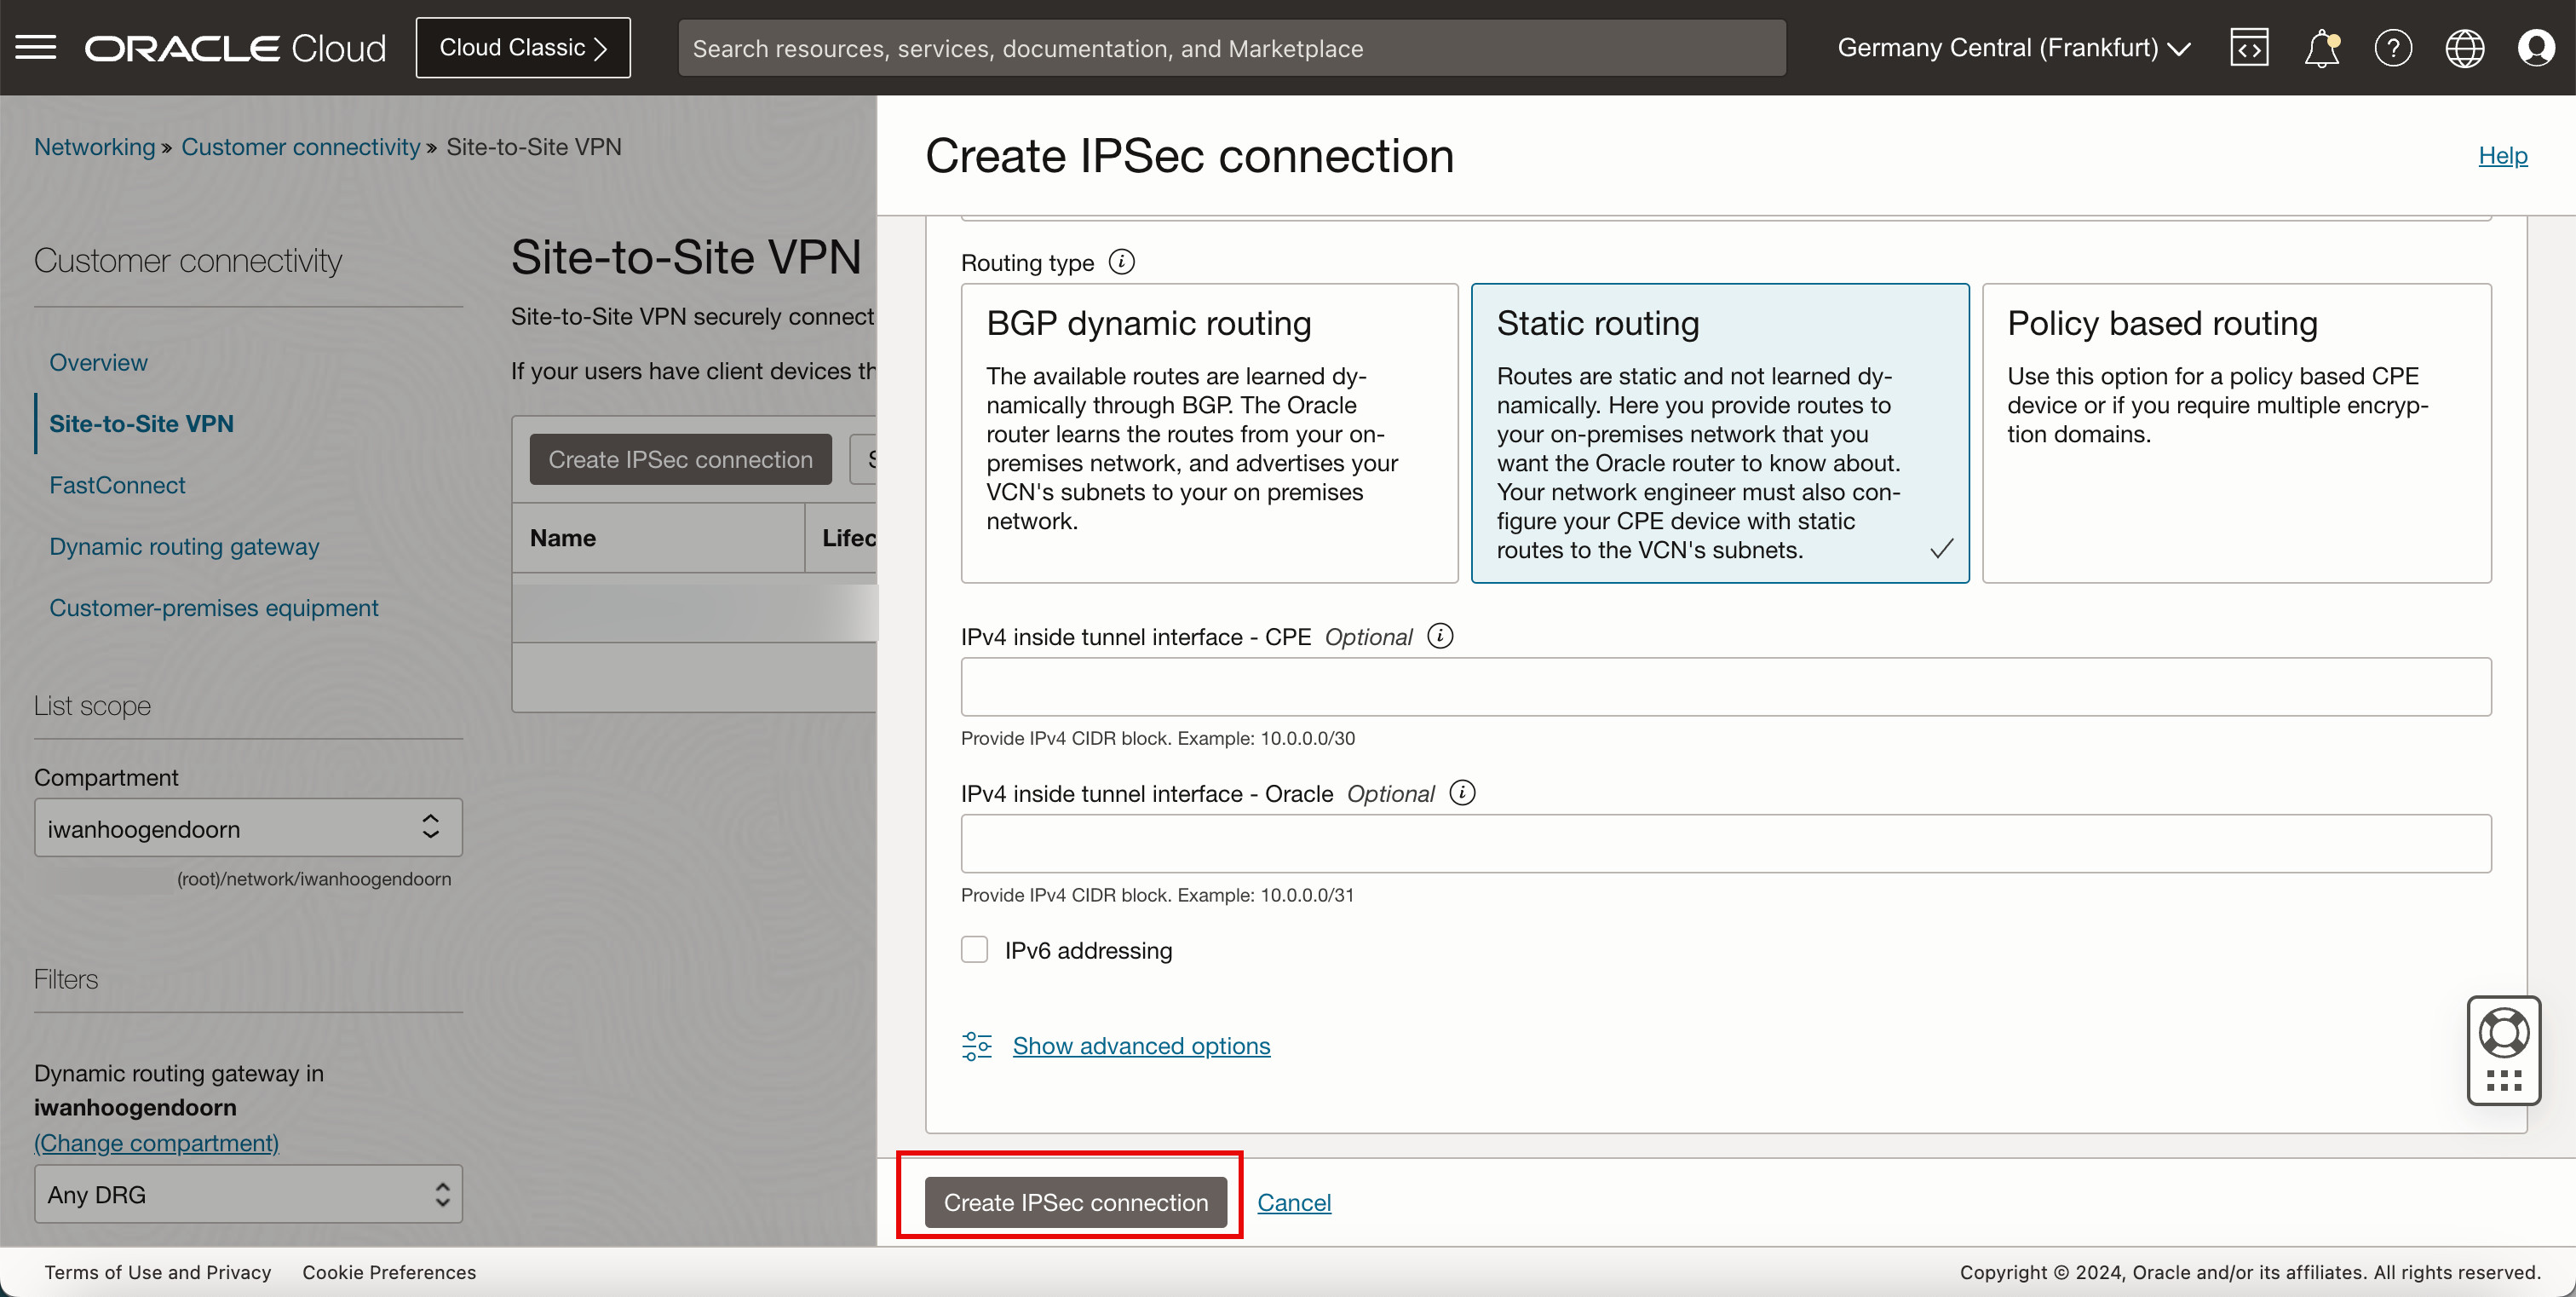This screenshot has width=2576, height=1297.
Task: Click the Cancel link
Action: (1295, 1201)
